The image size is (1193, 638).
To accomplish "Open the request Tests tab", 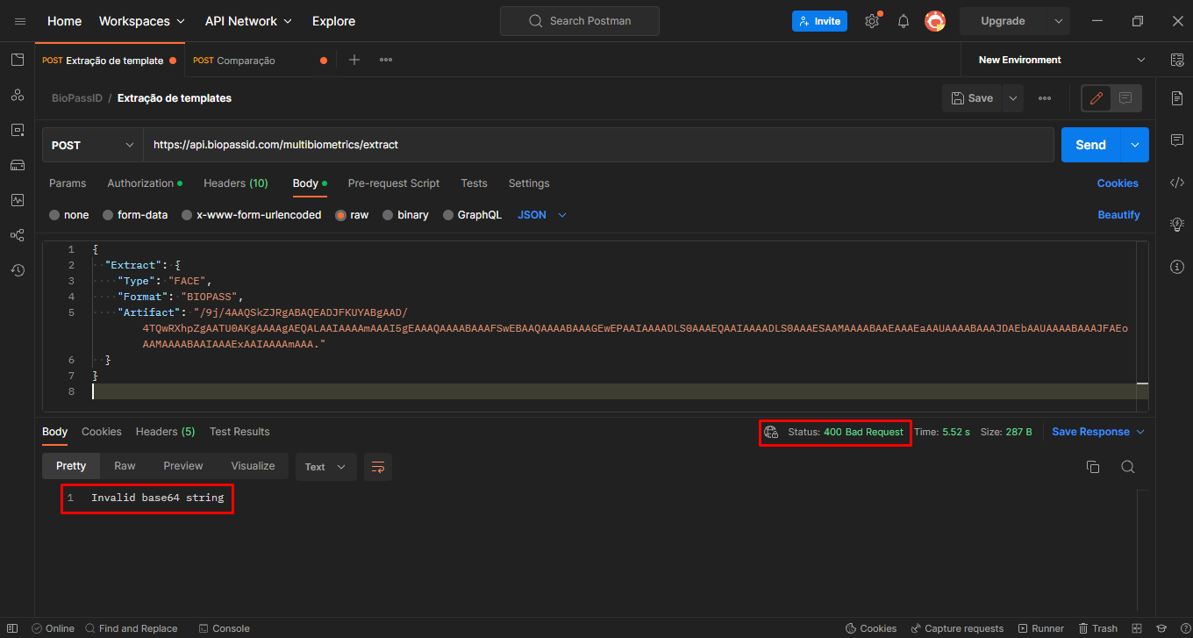I will (x=474, y=183).
